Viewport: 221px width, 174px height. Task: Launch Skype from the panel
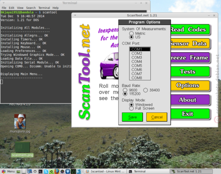tap(46, 171)
